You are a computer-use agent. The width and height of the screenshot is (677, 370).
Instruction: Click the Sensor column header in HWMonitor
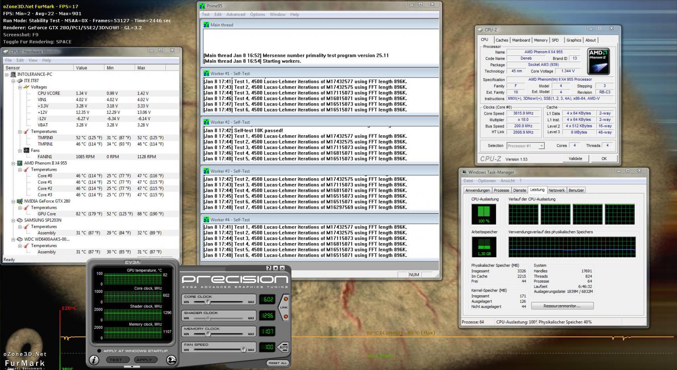pos(38,68)
